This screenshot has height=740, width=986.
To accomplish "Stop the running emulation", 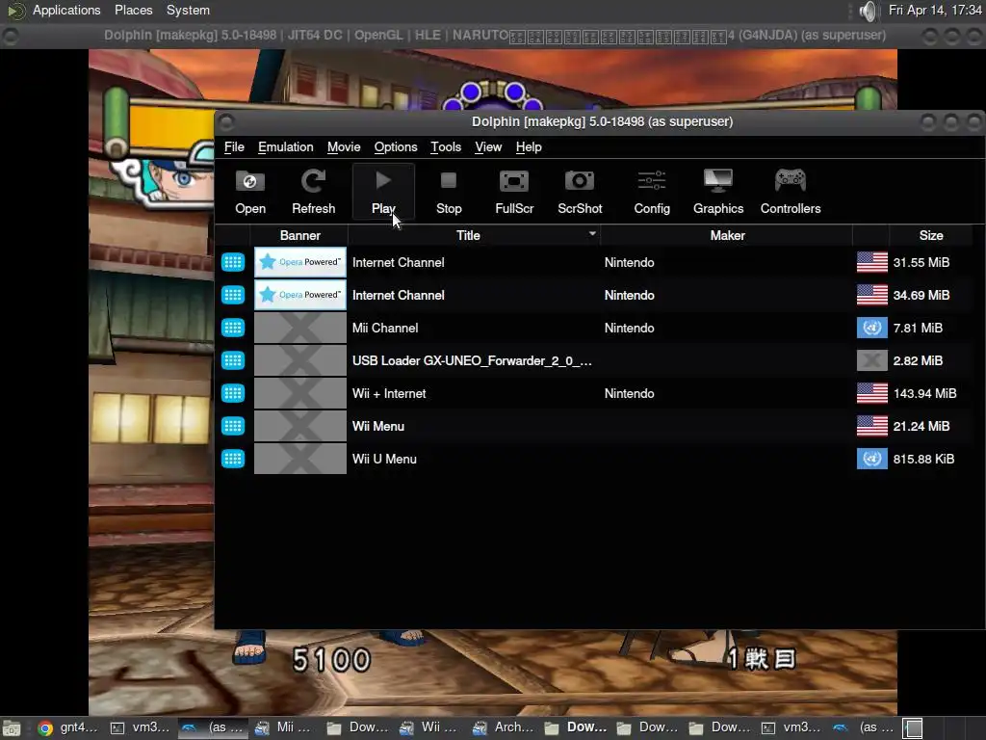I will tap(449, 192).
